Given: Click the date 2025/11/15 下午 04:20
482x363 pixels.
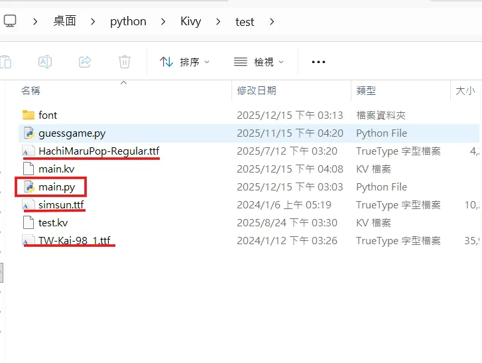Looking at the screenshot, I should tap(290, 133).
